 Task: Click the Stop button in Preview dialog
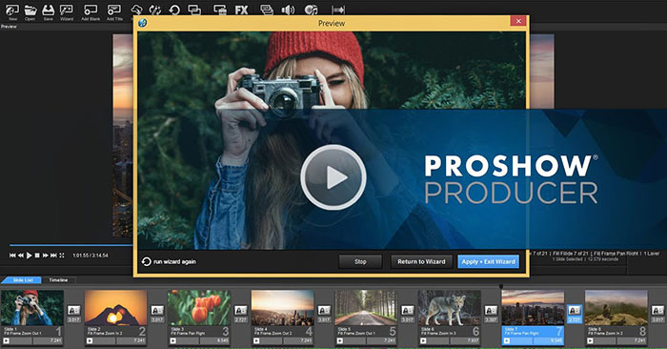point(360,261)
